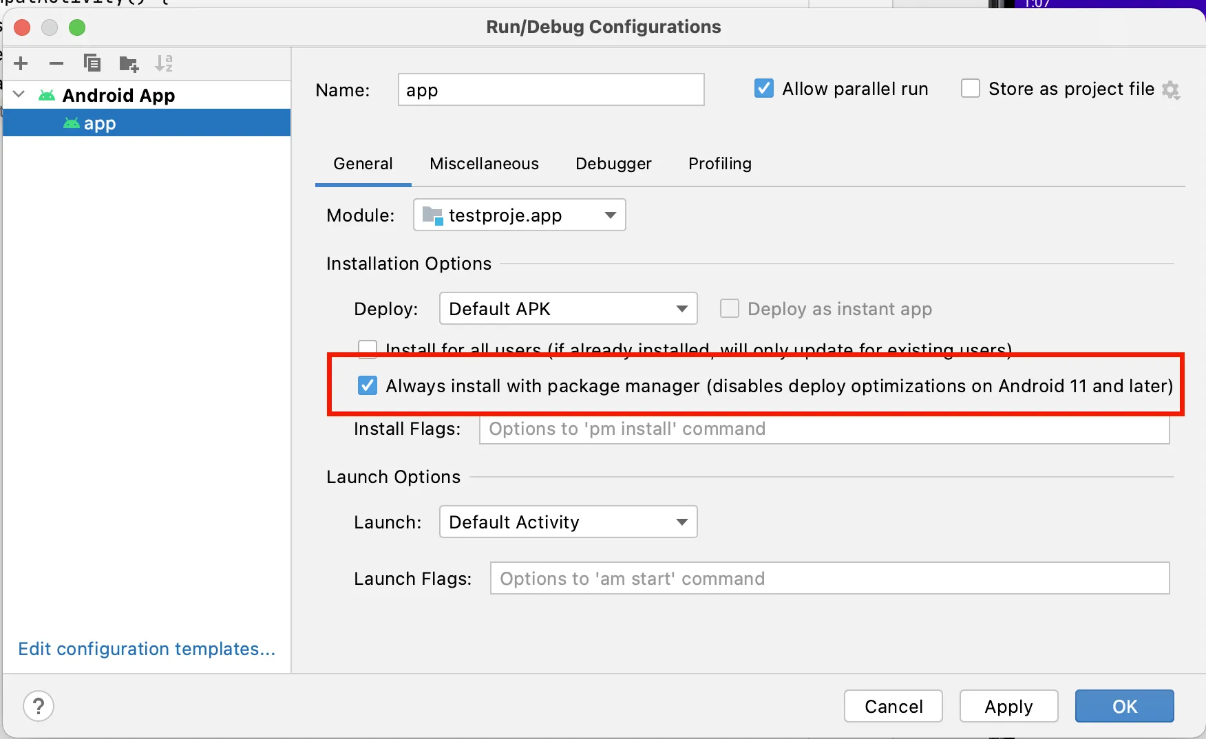
Task: Open the Module dropdown showing testproje.app
Action: click(519, 215)
